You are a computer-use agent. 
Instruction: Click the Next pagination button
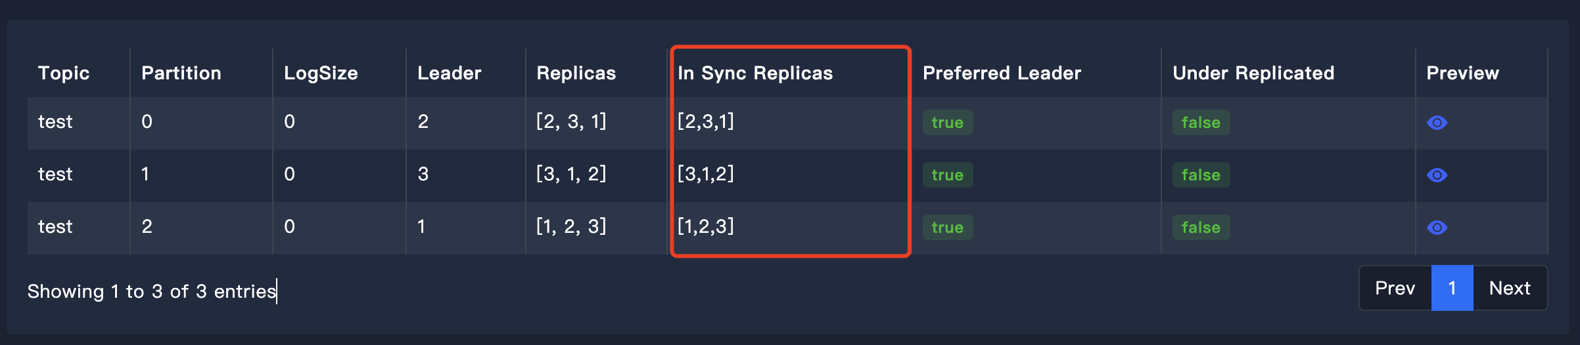coord(1510,288)
